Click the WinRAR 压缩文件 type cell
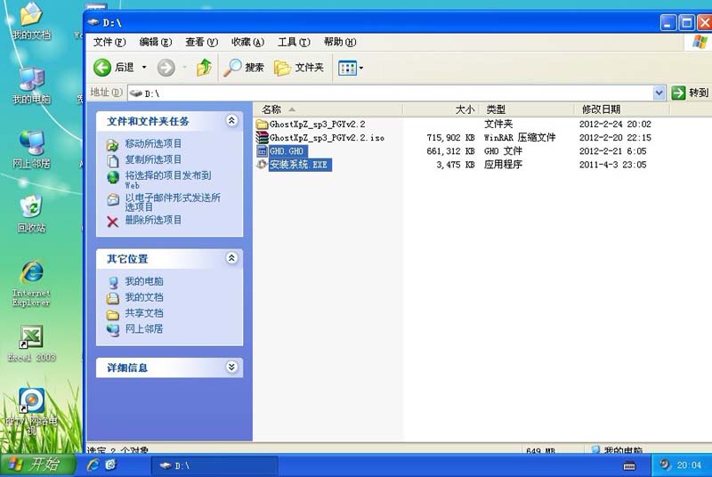Viewport: 712px width, 477px height. [520, 138]
